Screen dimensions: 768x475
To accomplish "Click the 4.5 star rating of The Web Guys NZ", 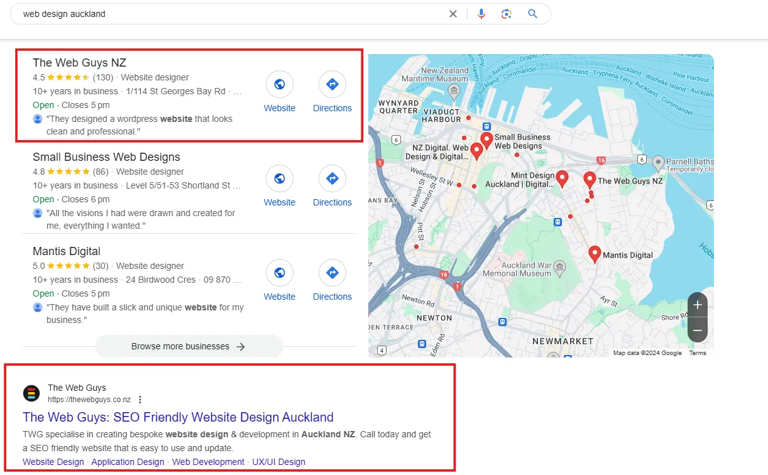I will click(67, 77).
